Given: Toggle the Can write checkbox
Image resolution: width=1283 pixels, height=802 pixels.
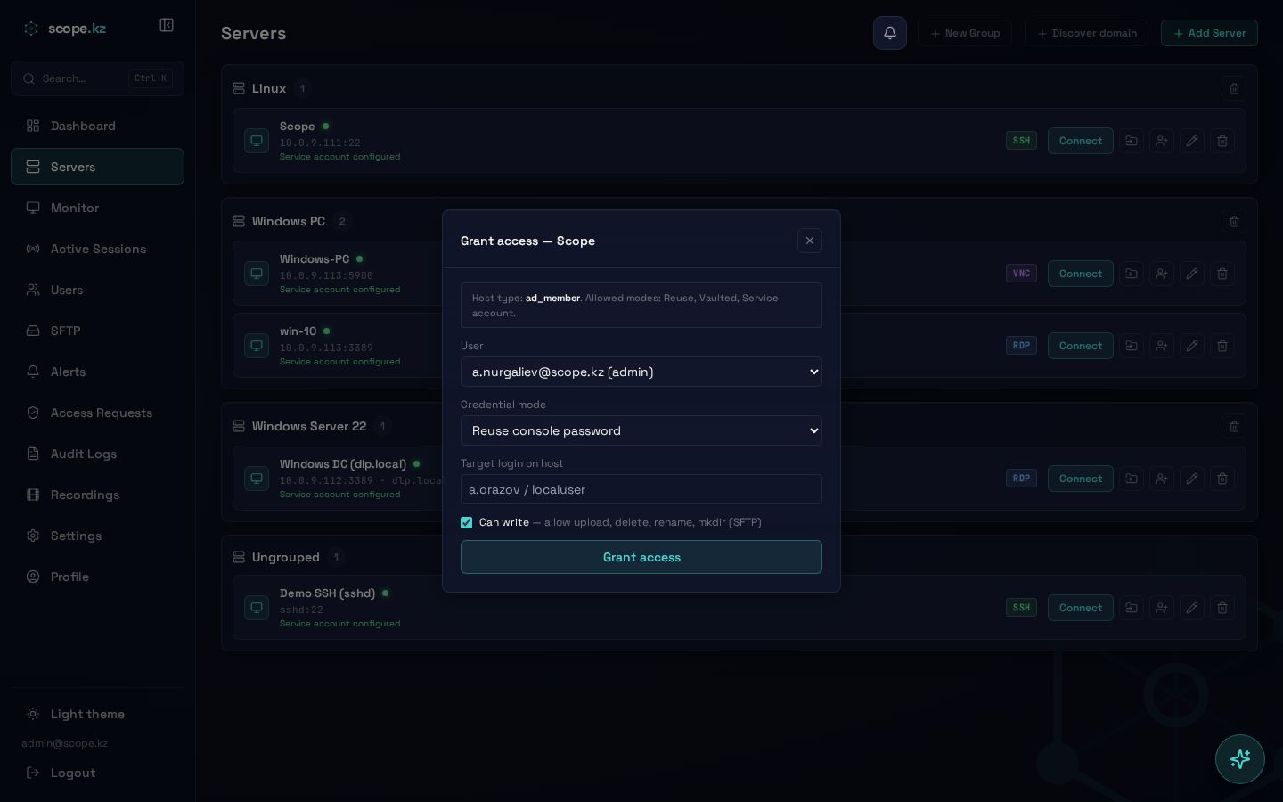Looking at the screenshot, I should 466,522.
